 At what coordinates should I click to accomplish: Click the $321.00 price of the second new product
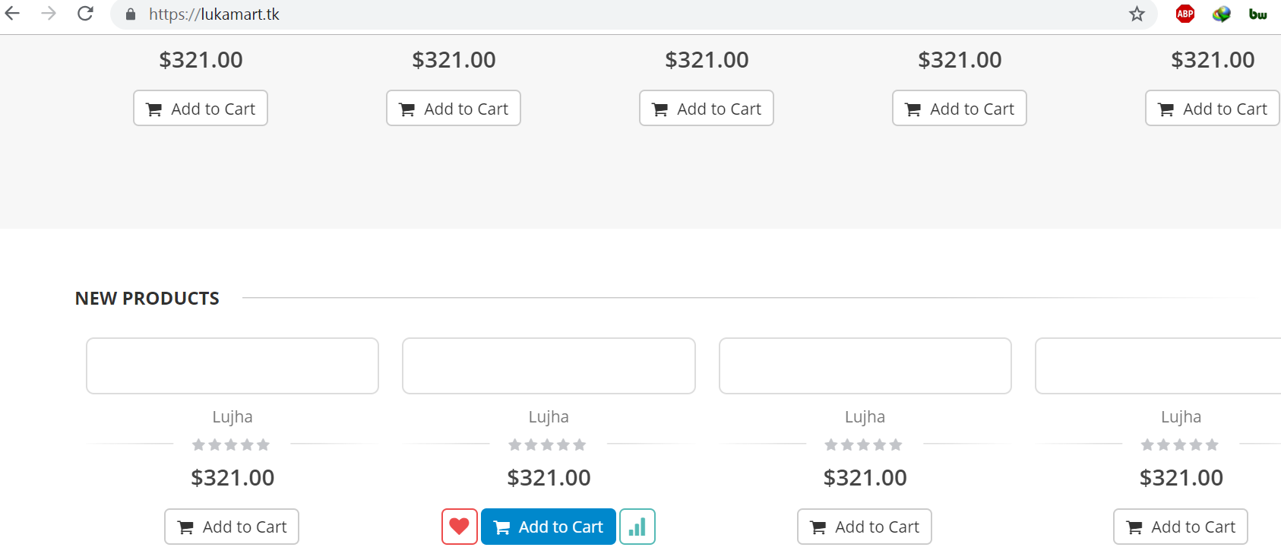(549, 477)
